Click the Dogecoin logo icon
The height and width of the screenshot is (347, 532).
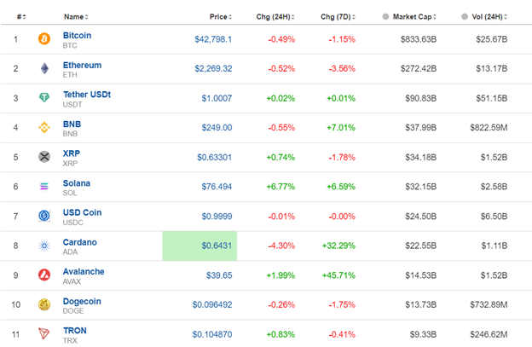(44, 304)
